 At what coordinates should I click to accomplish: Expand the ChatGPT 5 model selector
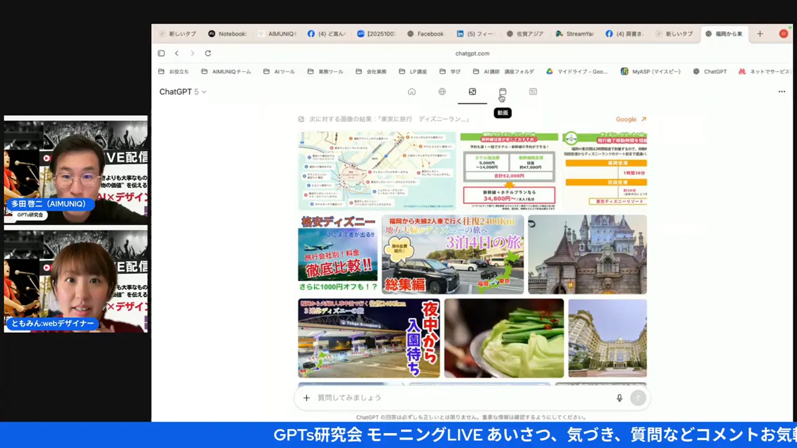pyautogui.click(x=182, y=91)
